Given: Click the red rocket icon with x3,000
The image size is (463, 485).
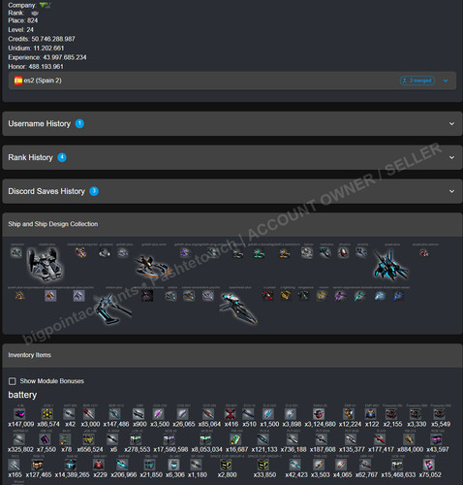Looking at the screenshot, I should tap(89, 413).
